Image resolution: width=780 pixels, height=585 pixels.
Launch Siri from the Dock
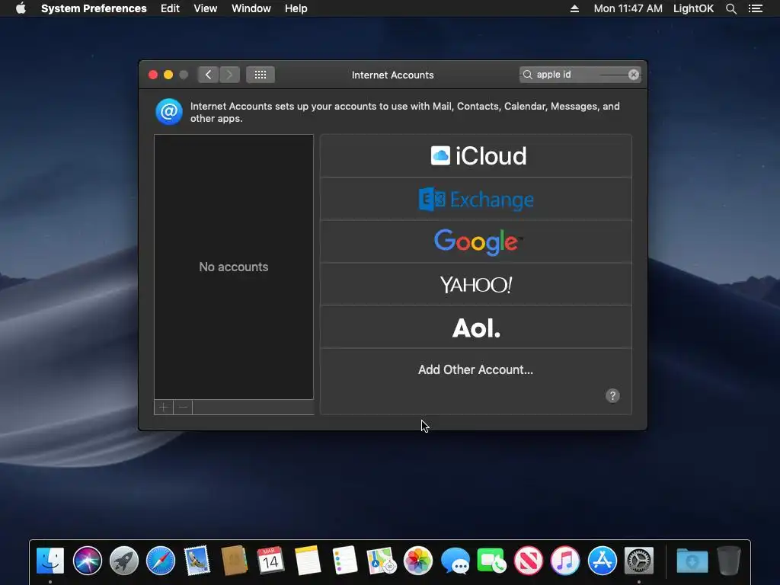tap(87, 561)
